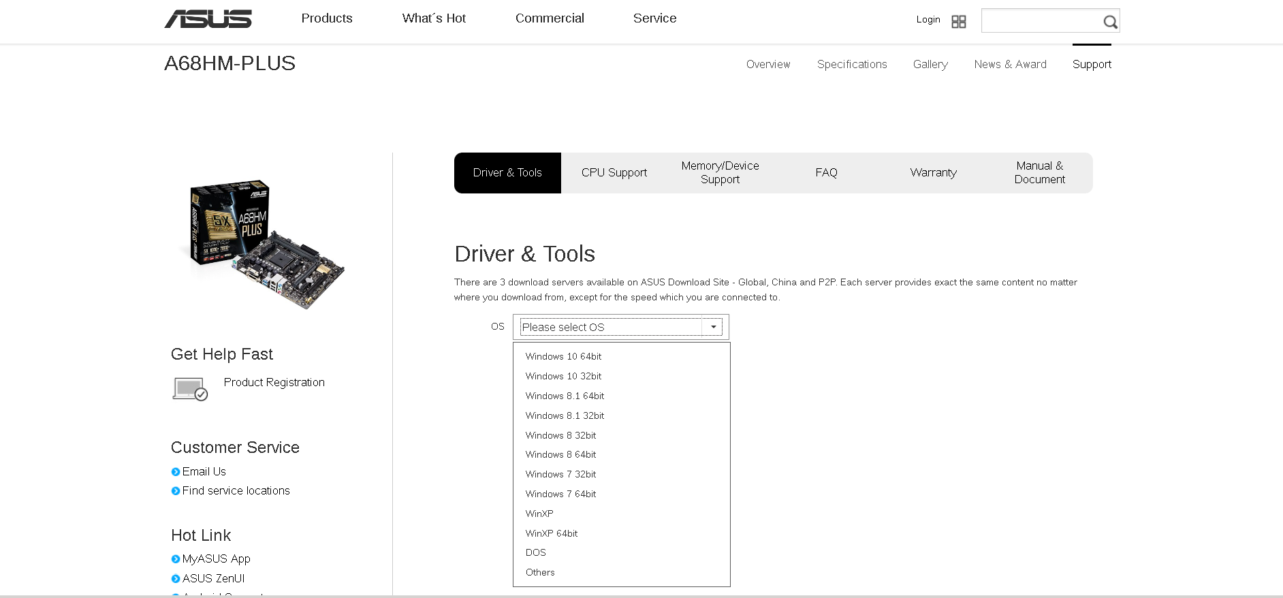Open the Product Registration link

click(x=274, y=383)
